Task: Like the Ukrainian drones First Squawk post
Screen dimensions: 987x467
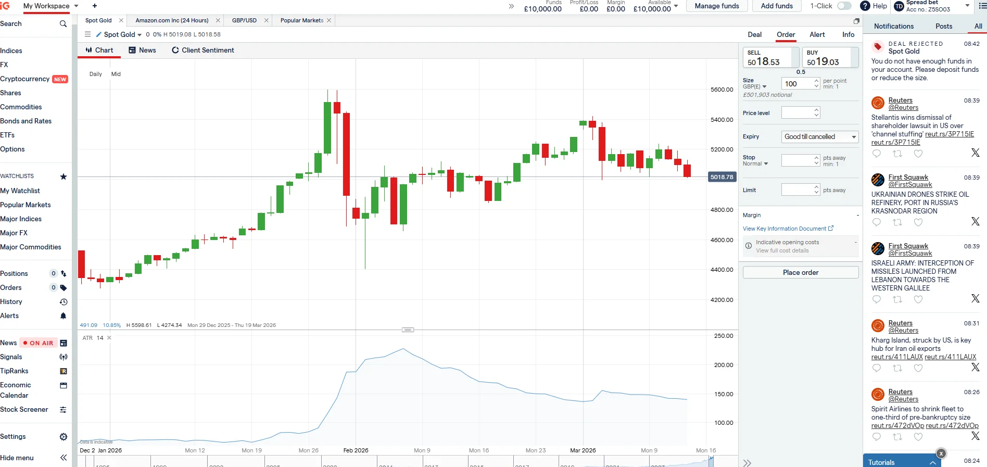Action: click(918, 222)
